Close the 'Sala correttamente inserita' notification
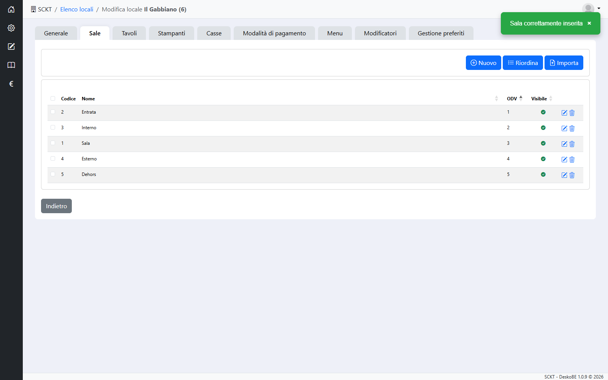The width and height of the screenshot is (608, 380). (589, 23)
